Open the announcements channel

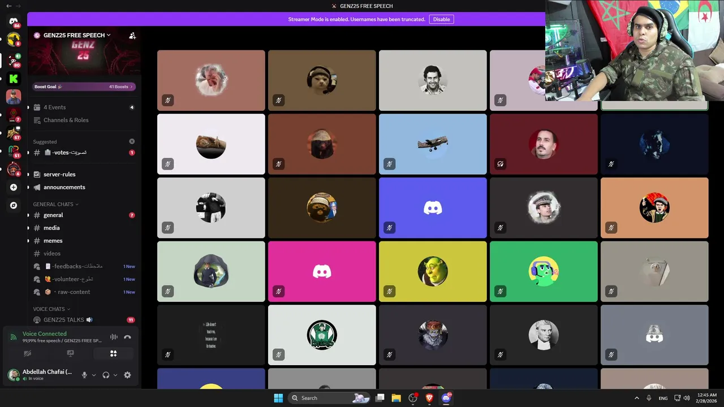click(84, 187)
